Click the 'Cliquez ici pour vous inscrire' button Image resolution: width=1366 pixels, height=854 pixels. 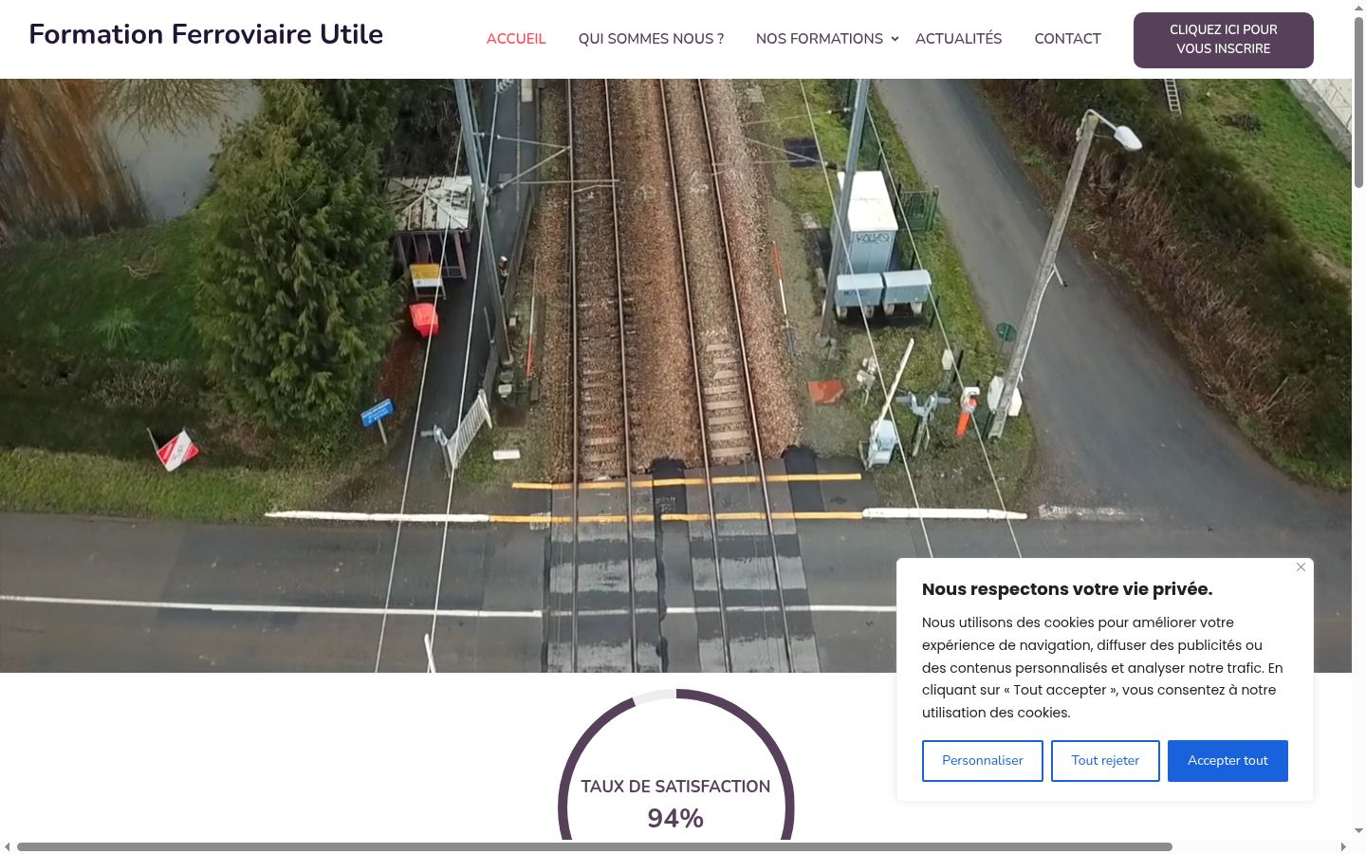tap(1224, 40)
